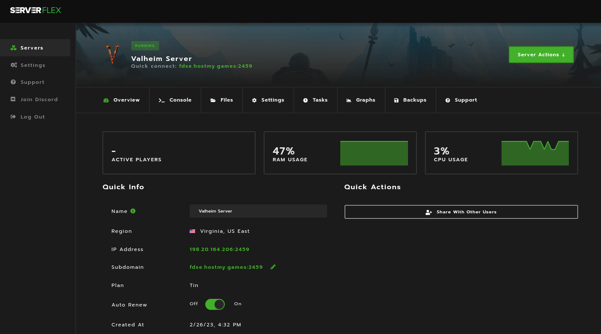Open the Overview tab

click(121, 100)
